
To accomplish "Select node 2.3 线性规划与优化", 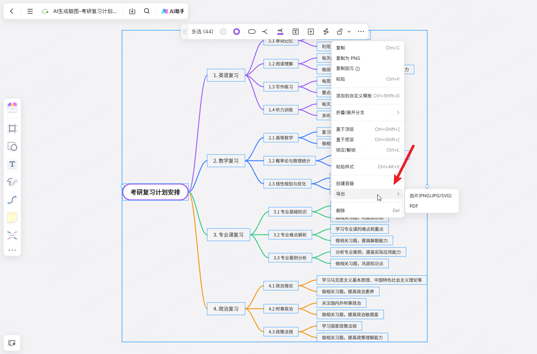I will click(287, 184).
